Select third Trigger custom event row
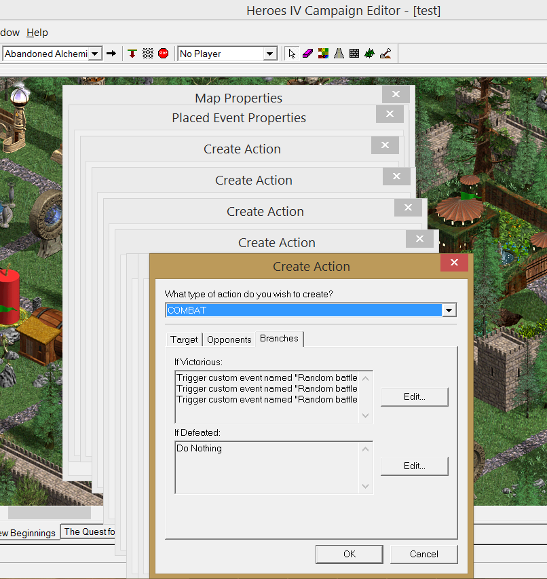547x579 pixels. point(267,400)
